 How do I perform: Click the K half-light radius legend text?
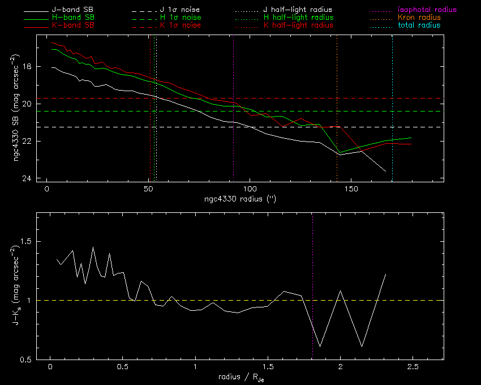pyautogui.click(x=298, y=25)
